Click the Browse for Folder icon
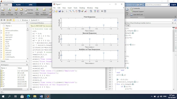The width and height of the screenshot is (177, 99). [x=10, y=20]
